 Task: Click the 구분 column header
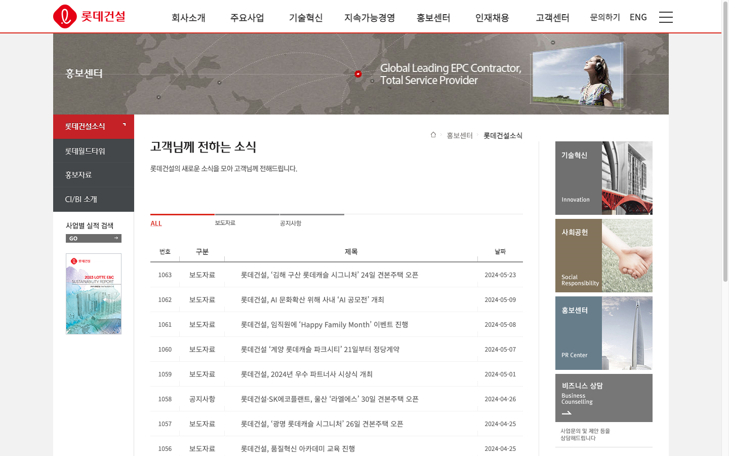(202, 251)
